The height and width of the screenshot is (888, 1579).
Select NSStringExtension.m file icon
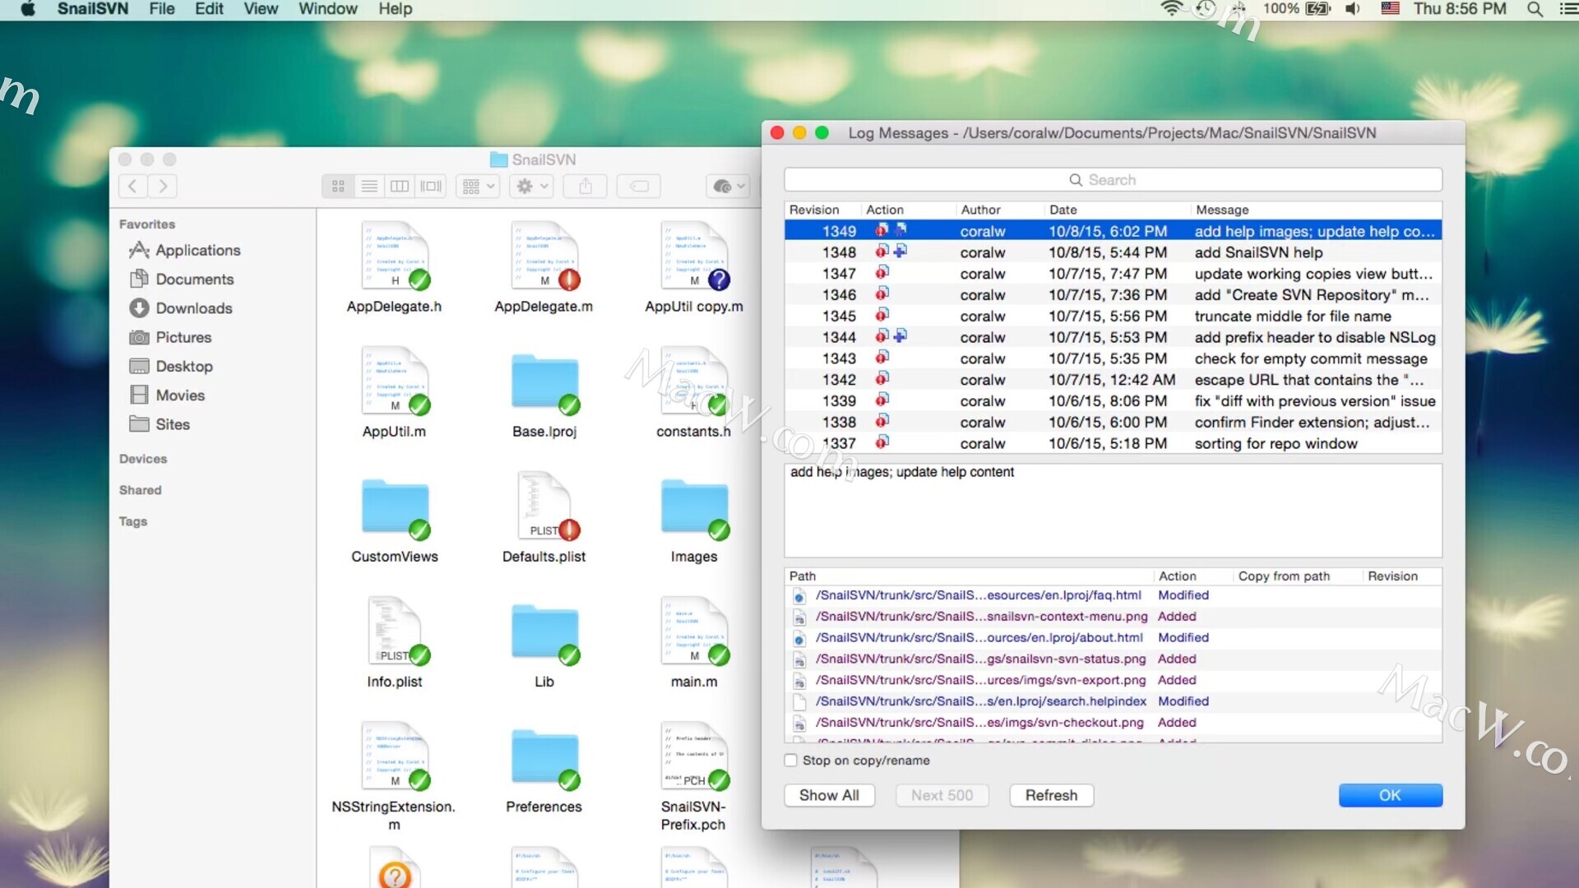395,756
